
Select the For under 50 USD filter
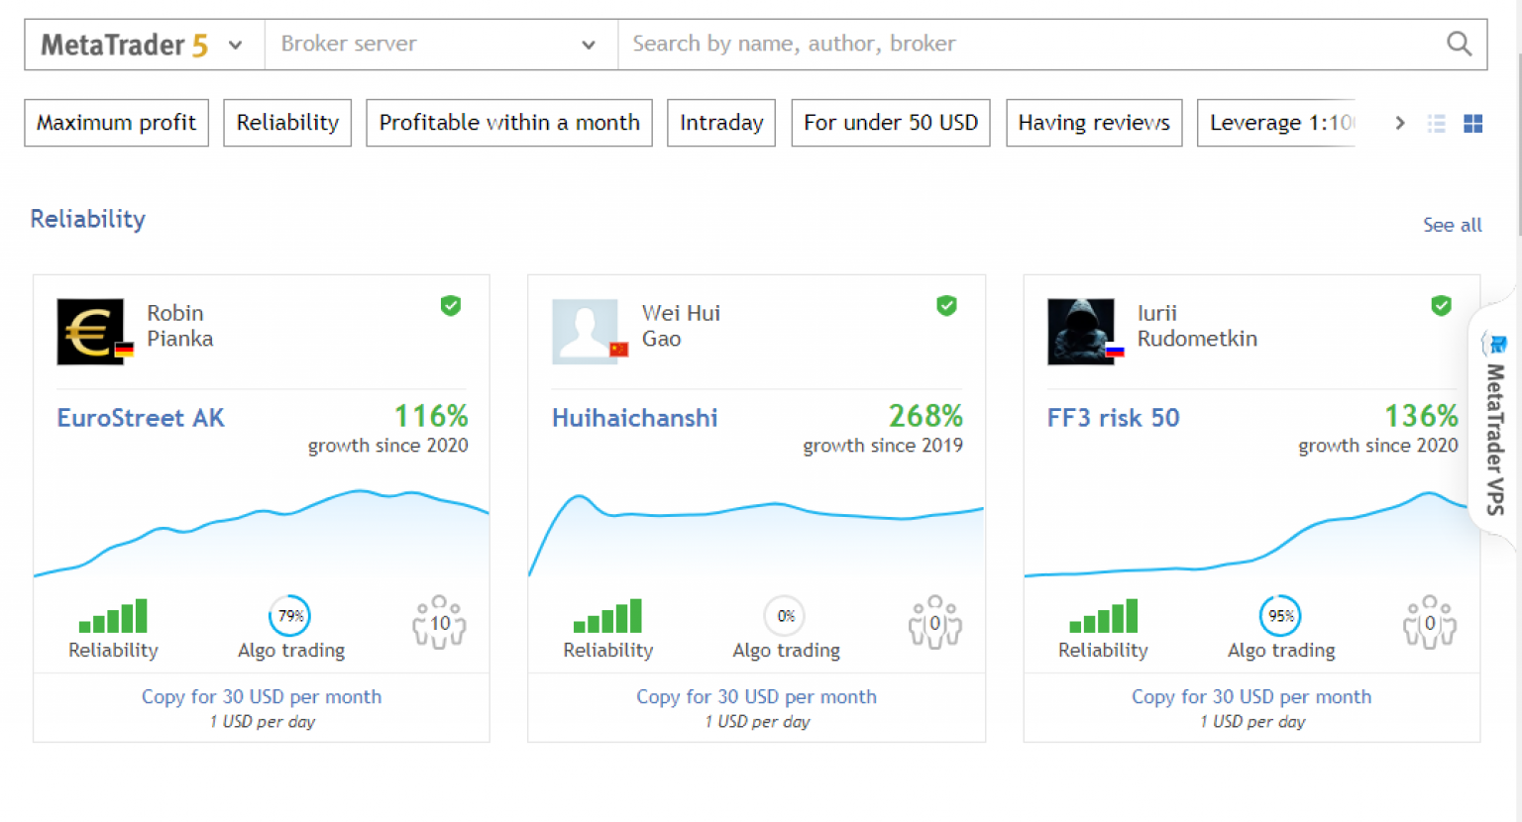click(890, 123)
